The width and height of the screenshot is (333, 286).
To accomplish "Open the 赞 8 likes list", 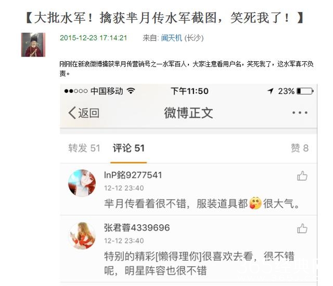I will pyautogui.click(x=300, y=148).
